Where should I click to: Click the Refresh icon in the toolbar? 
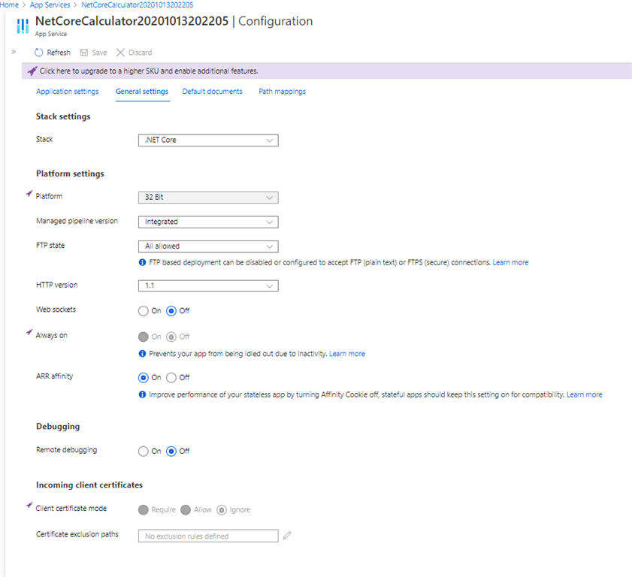(38, 53)
